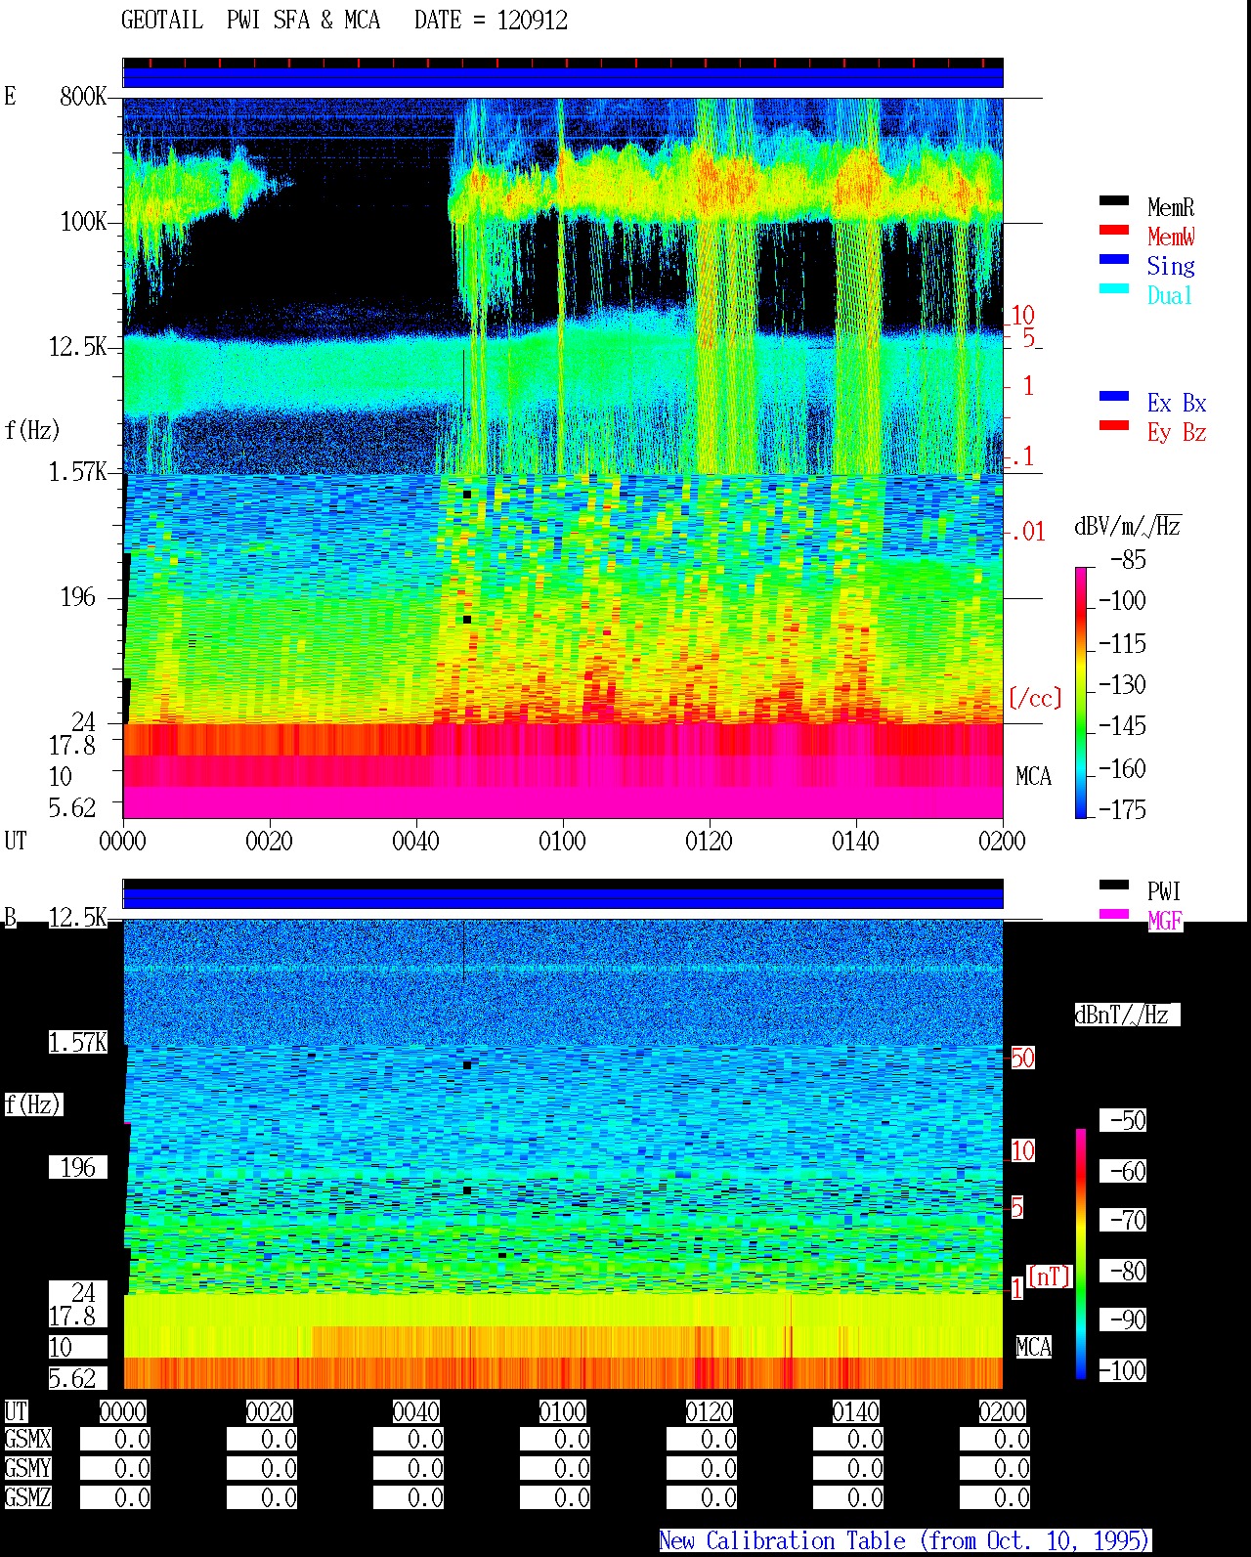Click the MCA label beside the B panel
Viewport: 1251px width, 1557px height.
[1033, 1348]
